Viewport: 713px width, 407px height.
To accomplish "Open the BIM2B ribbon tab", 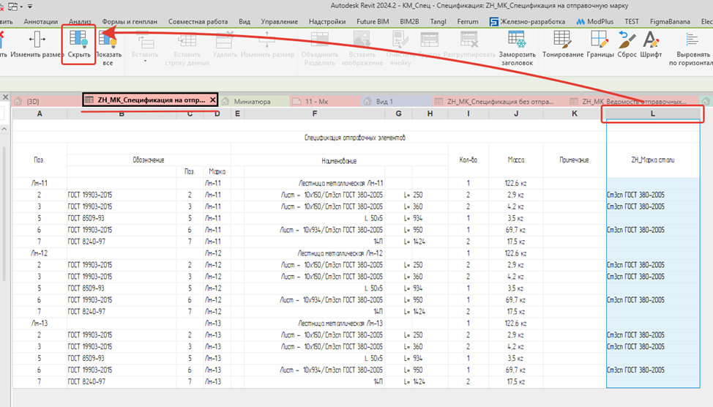I will click(x=409, y=21).
